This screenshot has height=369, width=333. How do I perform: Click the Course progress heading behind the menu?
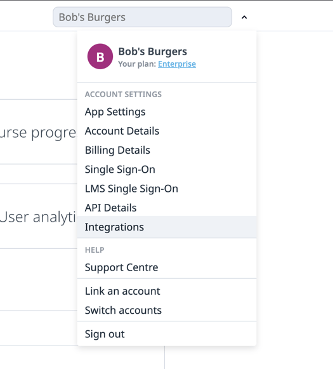pos(38,133)
